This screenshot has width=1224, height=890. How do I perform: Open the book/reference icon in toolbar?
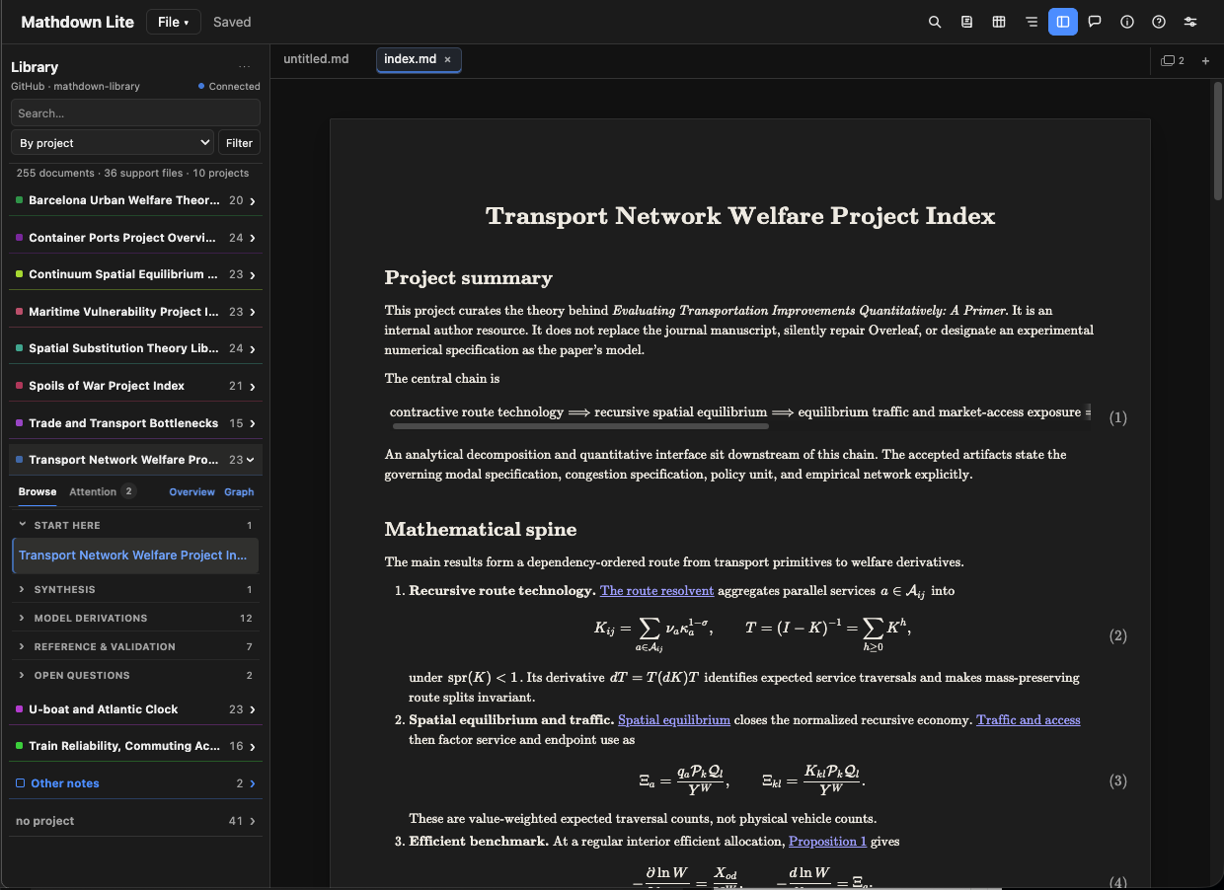[967, 22]
